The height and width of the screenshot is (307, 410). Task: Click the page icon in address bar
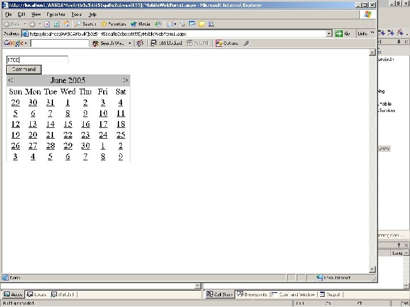[x=26, y=34]
